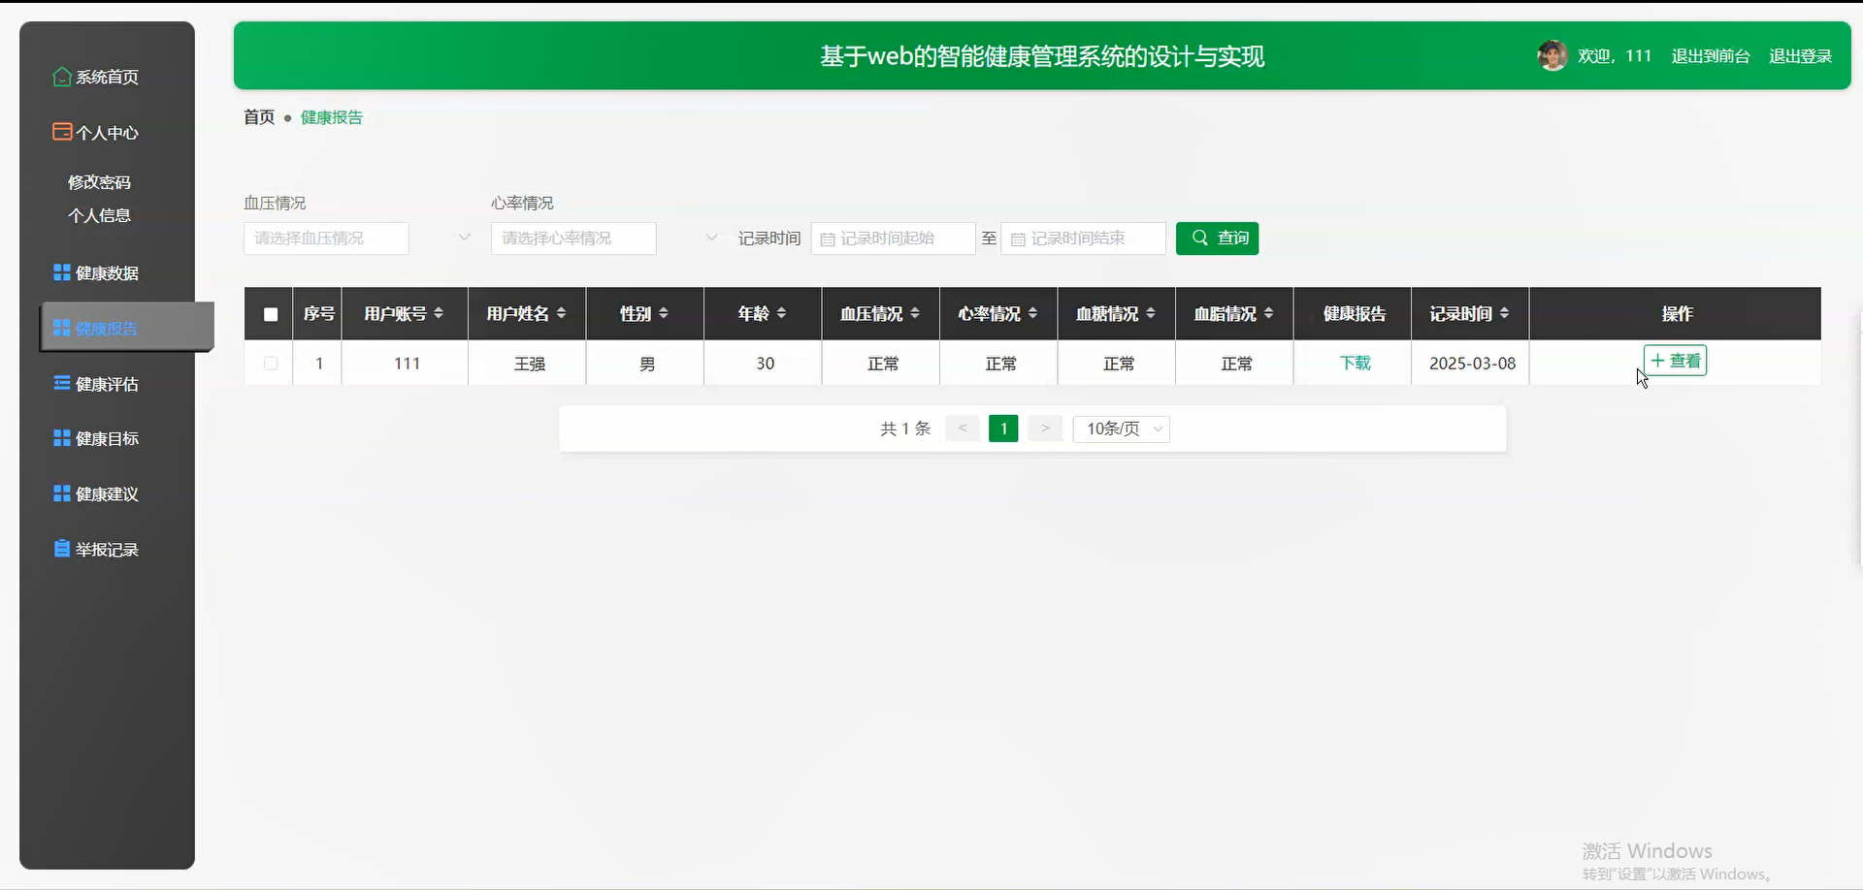Open 个人中心 via its sidebar icon
This screenshot has width=1863, height=890.
(60, 132)
